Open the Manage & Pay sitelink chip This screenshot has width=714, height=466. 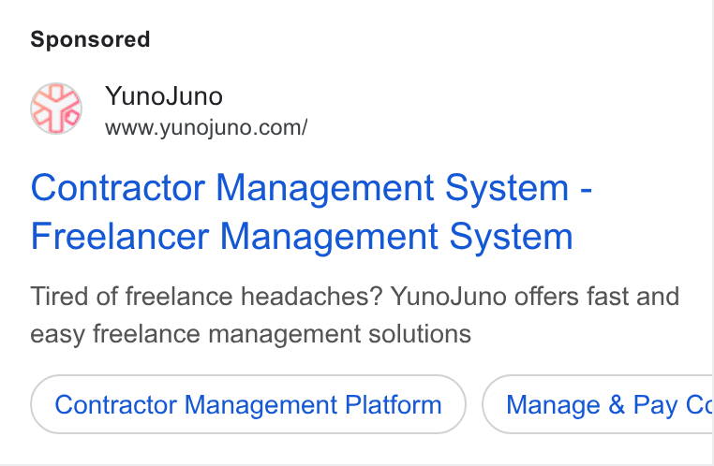pyautogui.click(x=598, y=404)
